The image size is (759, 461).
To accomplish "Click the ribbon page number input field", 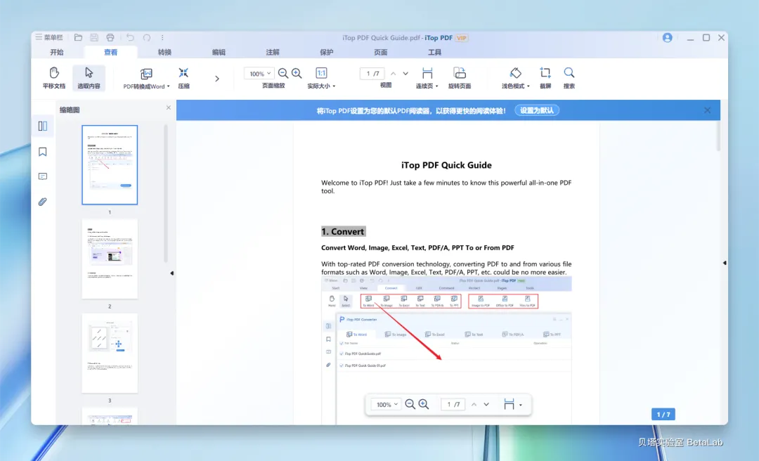I will click(372, 74).
